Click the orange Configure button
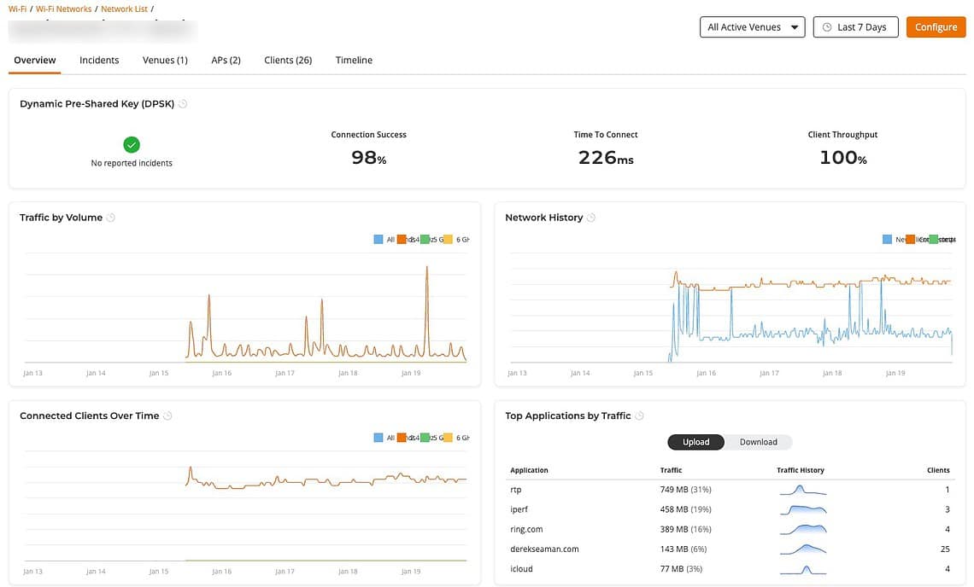Viewport: 974px width, 587px height. (936, 27)
